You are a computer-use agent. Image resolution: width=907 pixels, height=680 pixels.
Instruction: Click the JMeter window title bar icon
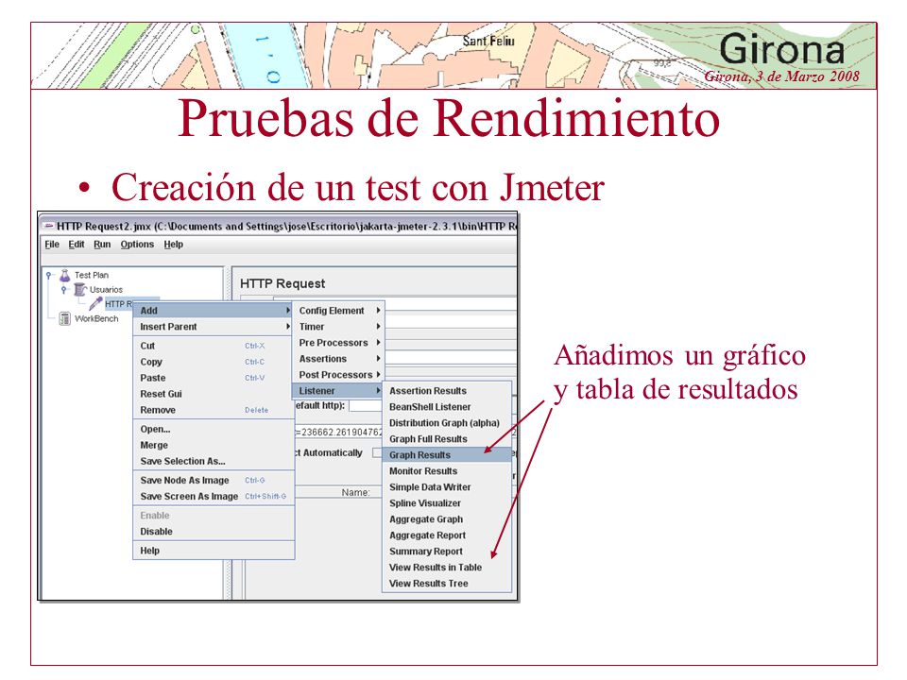point(49,226)
